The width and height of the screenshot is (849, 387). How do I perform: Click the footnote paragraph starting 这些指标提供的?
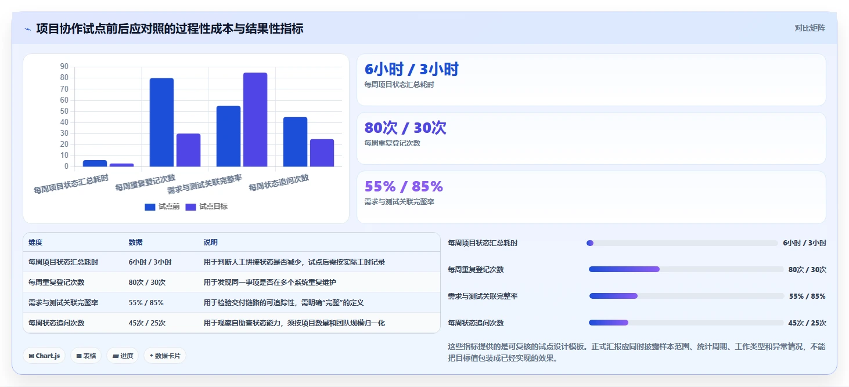click(x=636, y=352)
